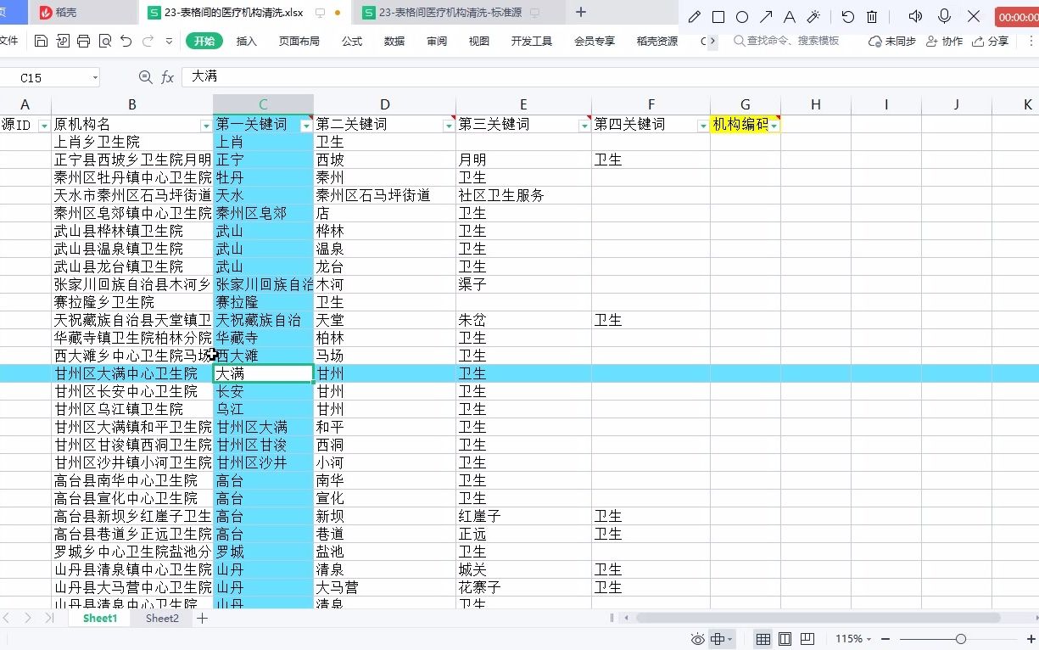Open print preview from the toolbar
The height and width of the screenshot is (650, 1039).
click(105, 40)
